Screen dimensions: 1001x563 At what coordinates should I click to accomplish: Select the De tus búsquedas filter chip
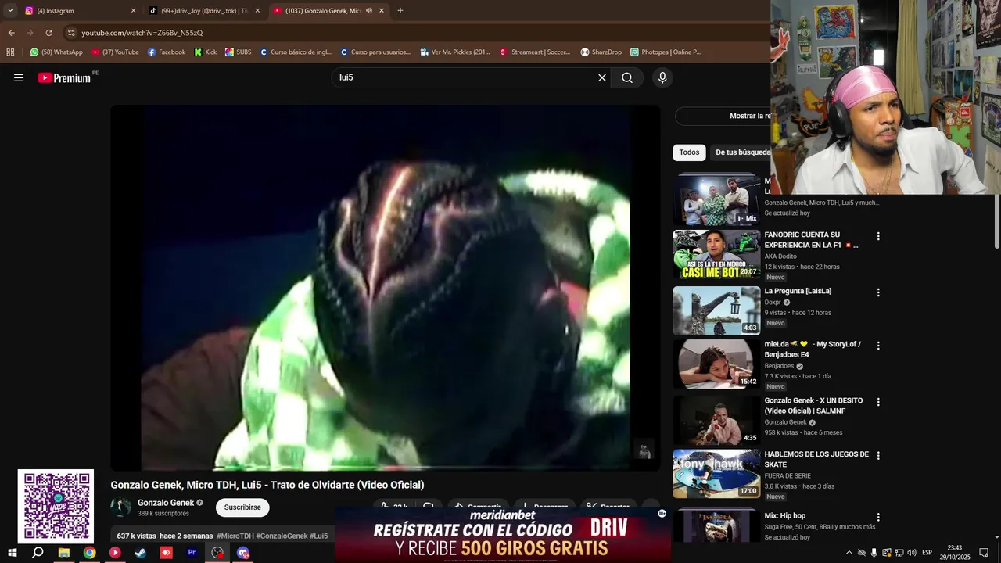[x=741, y=152]
